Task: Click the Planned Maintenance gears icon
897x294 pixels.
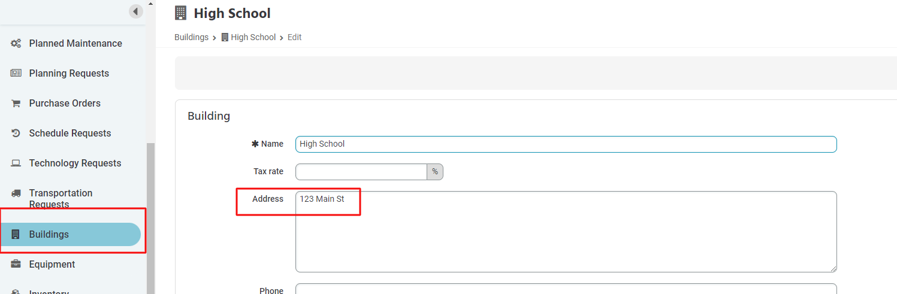Action: (16, 43)
